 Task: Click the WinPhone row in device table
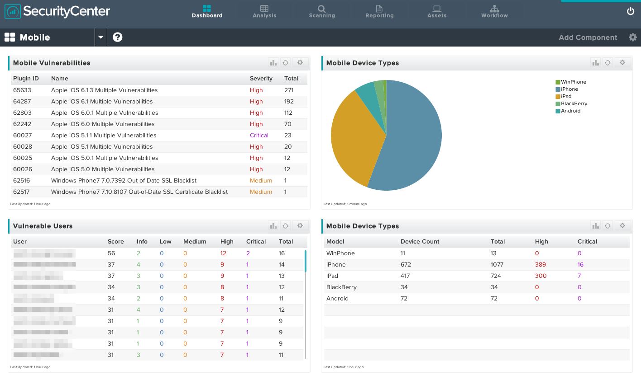click(477, 253)
